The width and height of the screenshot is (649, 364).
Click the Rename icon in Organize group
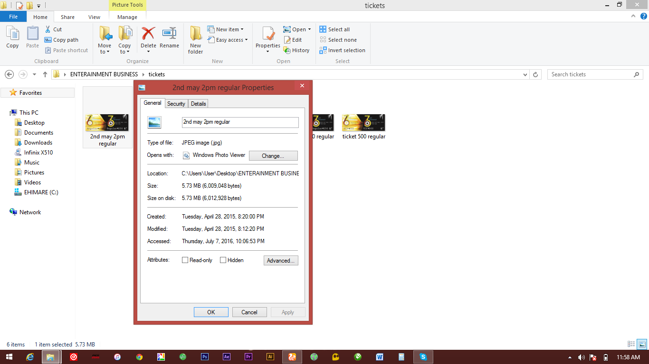click(x=169, y=34)
